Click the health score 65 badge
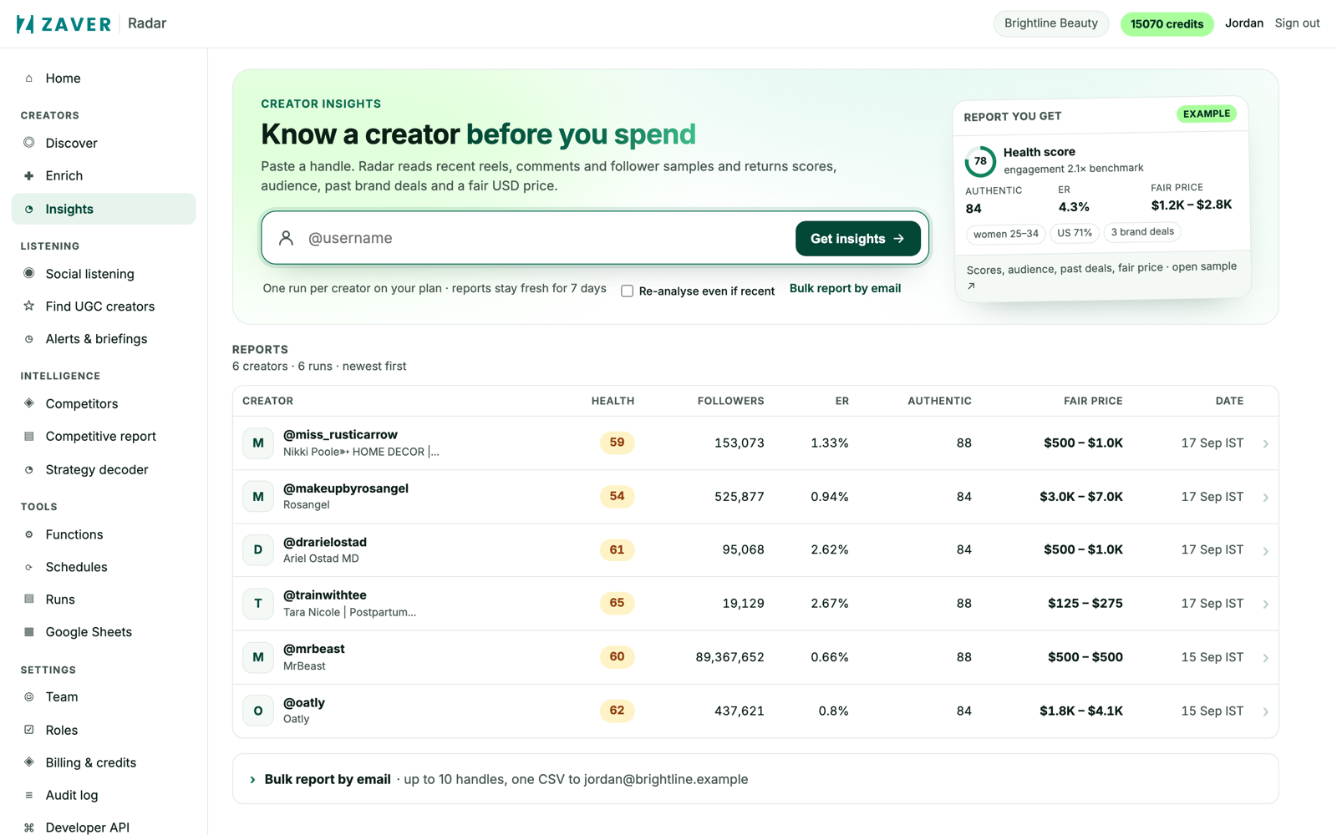The width and height of the screenshot is (1337, 835). (x=617, y=603)
